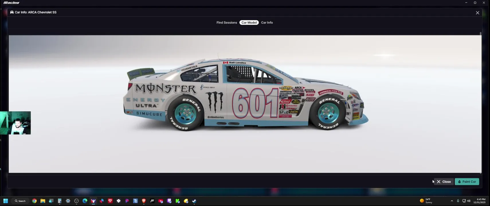Select the Car Model tab
This screenshot has height=206, width=490.
[x=249, y=23]
